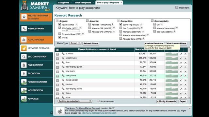Viewport: 209px width, 117px height.
Task: Expand SEO Comp (SEOC) filter options
Action: pyautogui.click(x=141, y=24)
